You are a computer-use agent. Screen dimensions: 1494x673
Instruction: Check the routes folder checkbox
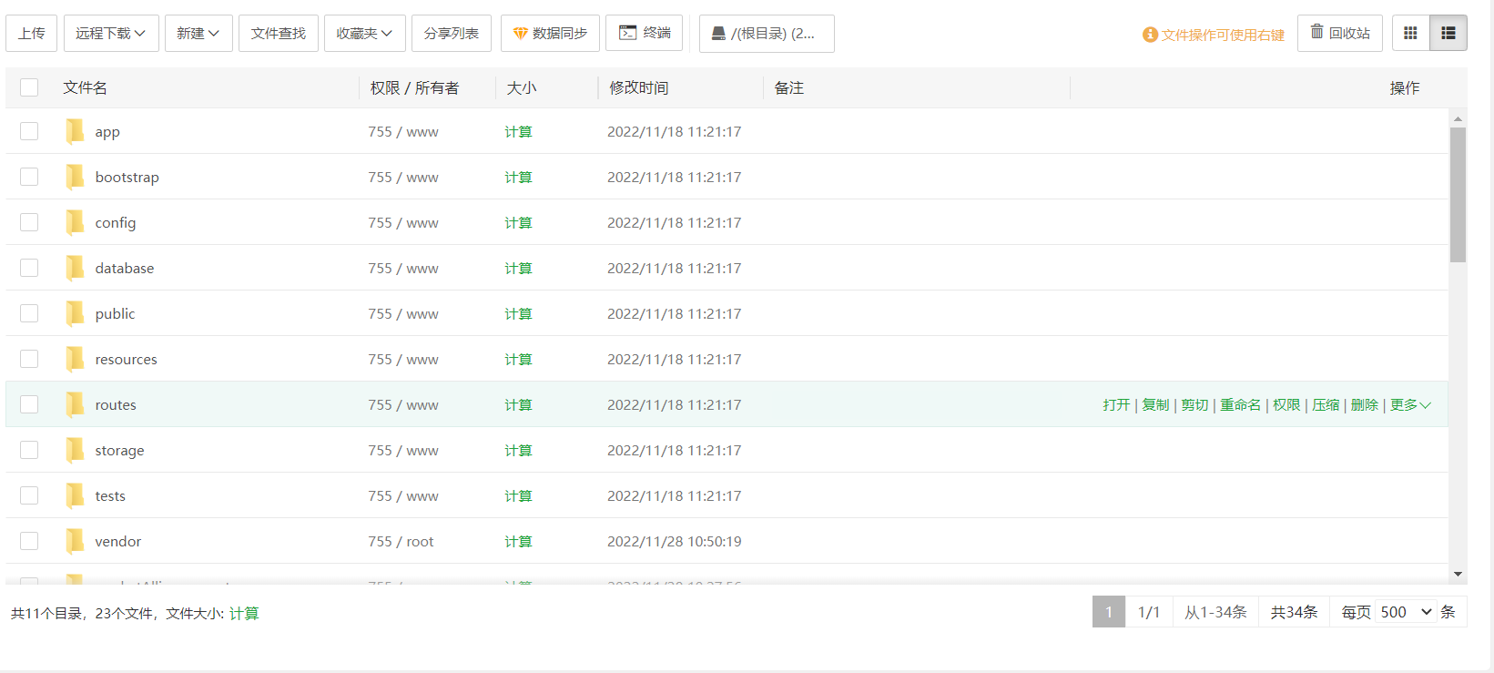click(29, 404)
